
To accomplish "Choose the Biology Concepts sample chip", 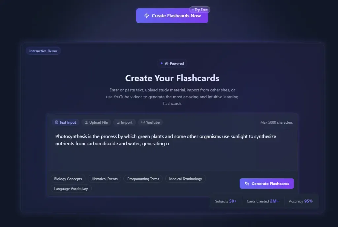I will click(x=68, y=179).
